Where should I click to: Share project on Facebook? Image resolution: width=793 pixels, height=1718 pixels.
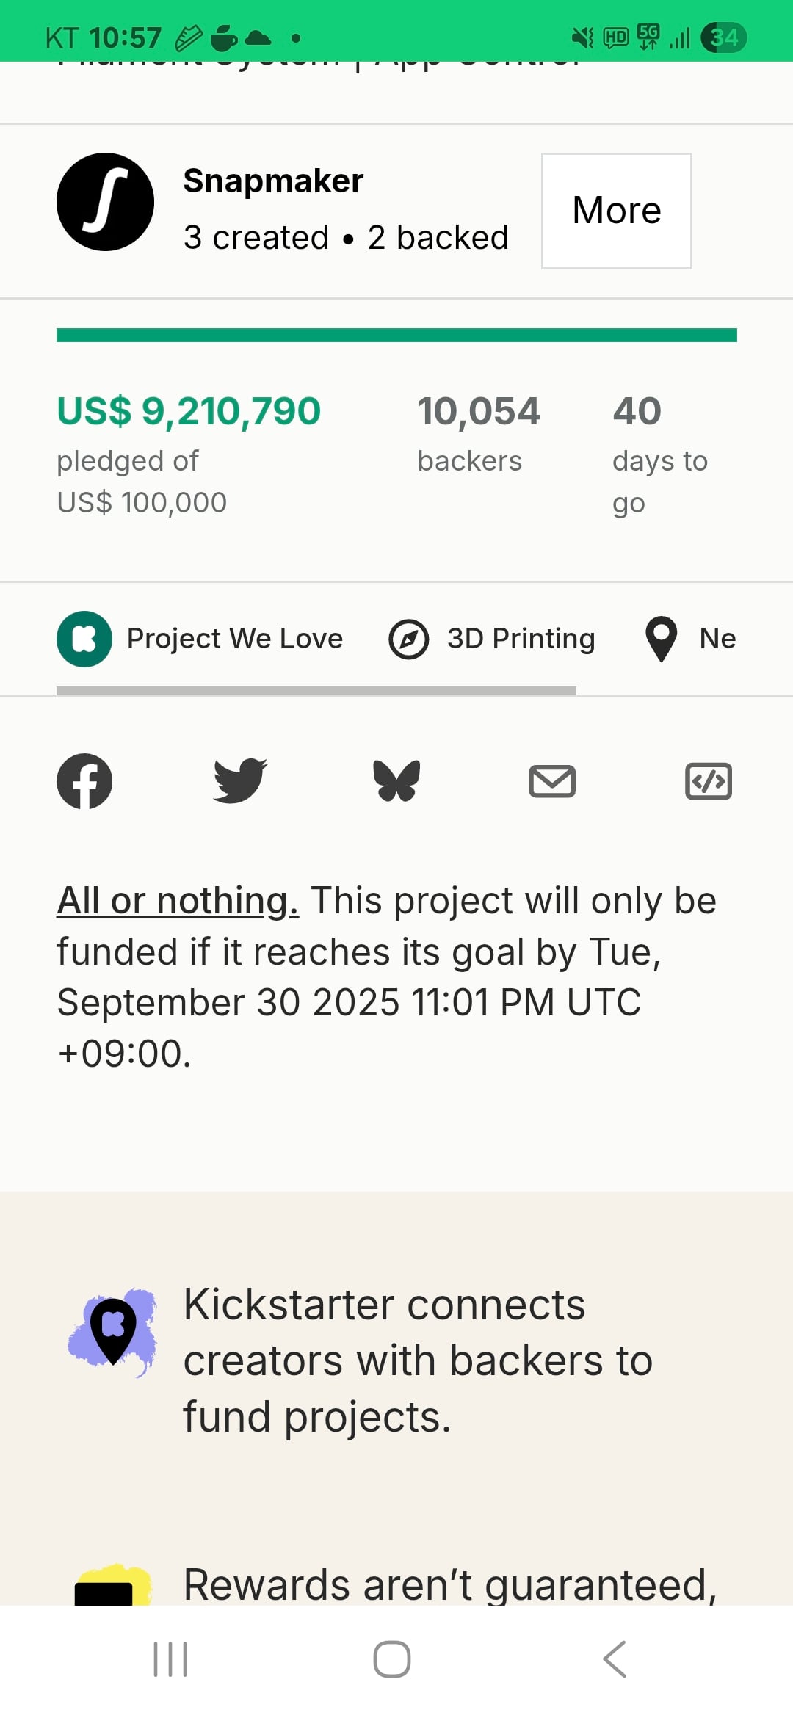[x=84, y=781]
